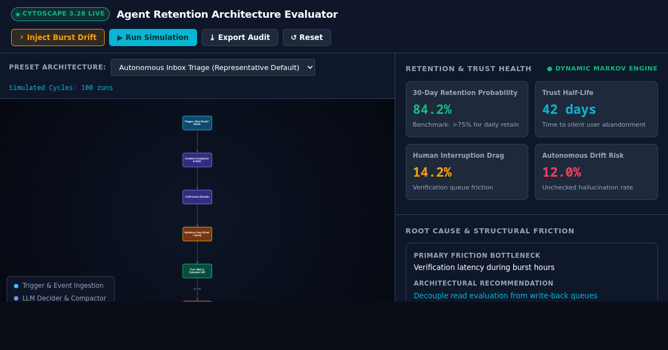The image size is (668, 350).
Task: Click Simulated Cycles: 100 runs text
Action: click(x=61, y=88)
